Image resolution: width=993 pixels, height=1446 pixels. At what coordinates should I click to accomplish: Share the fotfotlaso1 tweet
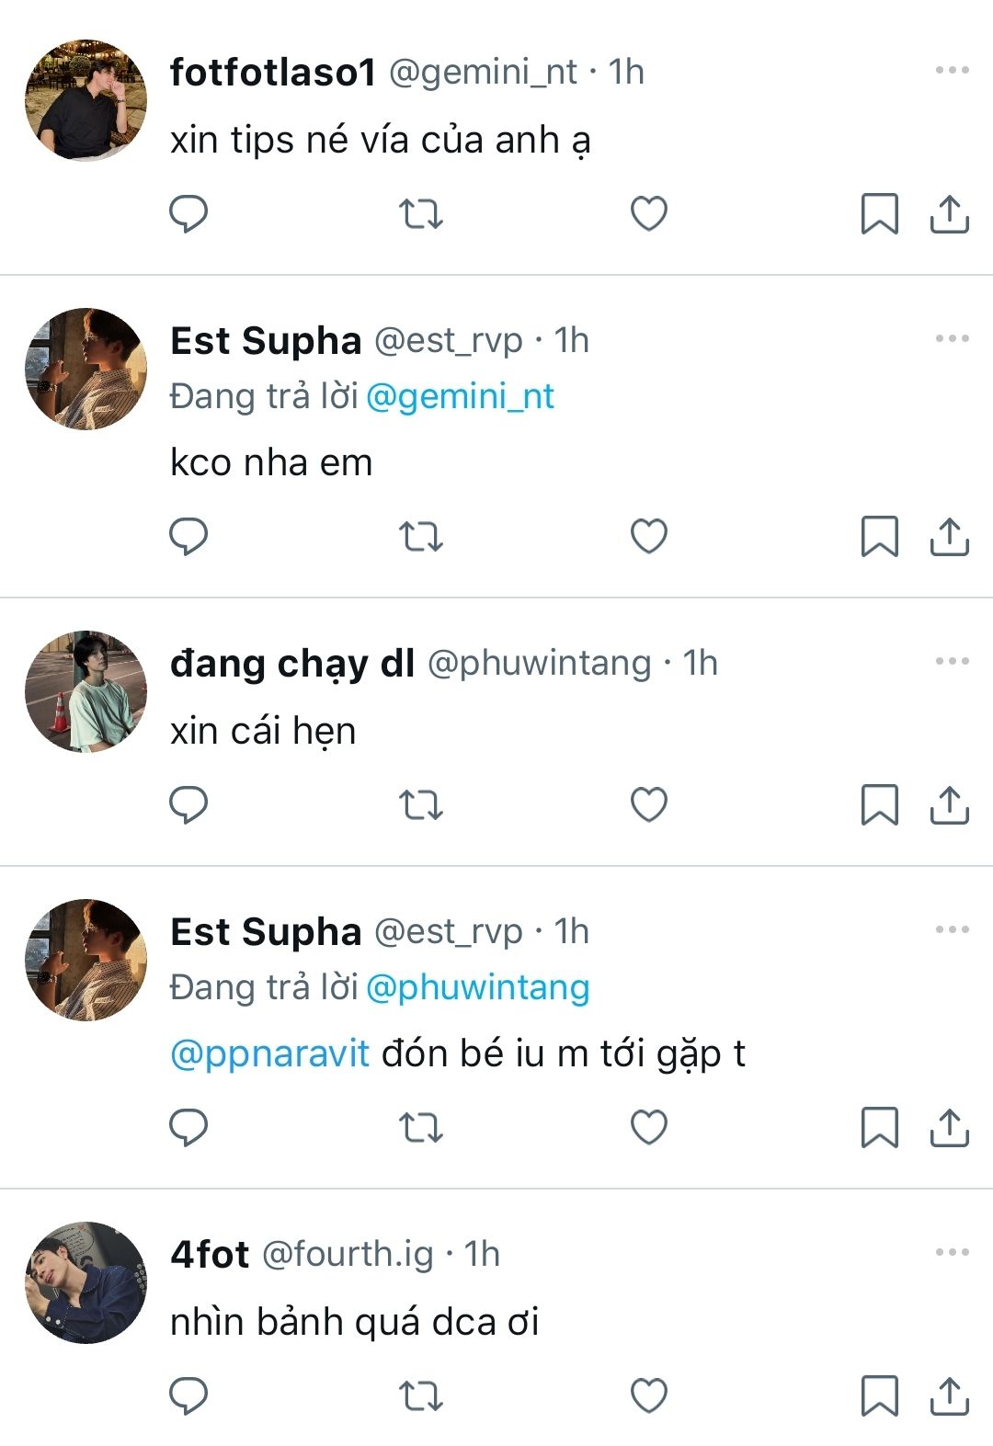point(949,214)
